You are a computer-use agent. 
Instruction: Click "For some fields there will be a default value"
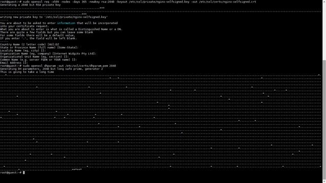(x=38, y=35)
